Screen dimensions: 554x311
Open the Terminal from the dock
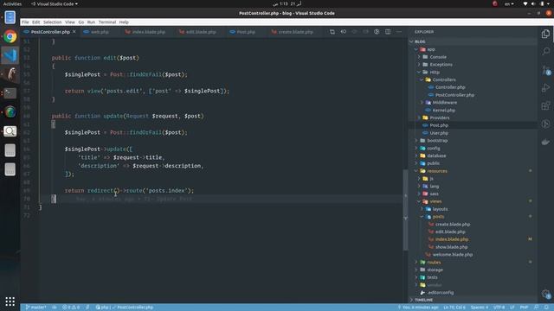pyautogui.click(x=10, y=93)
